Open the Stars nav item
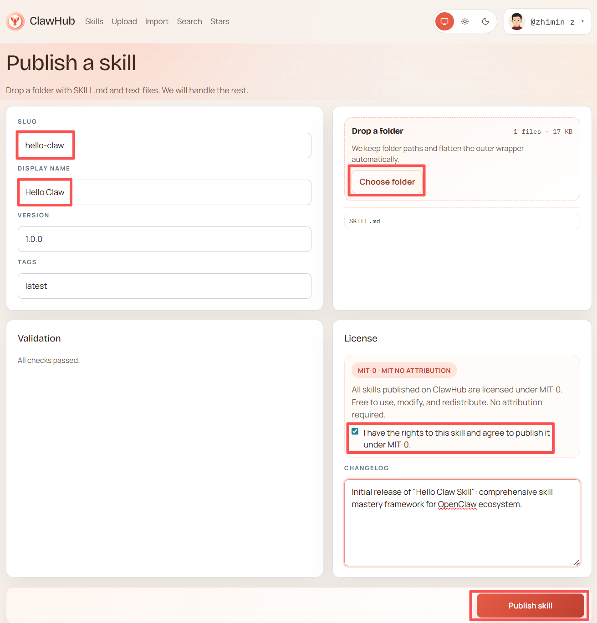 (x=219, y=21)
